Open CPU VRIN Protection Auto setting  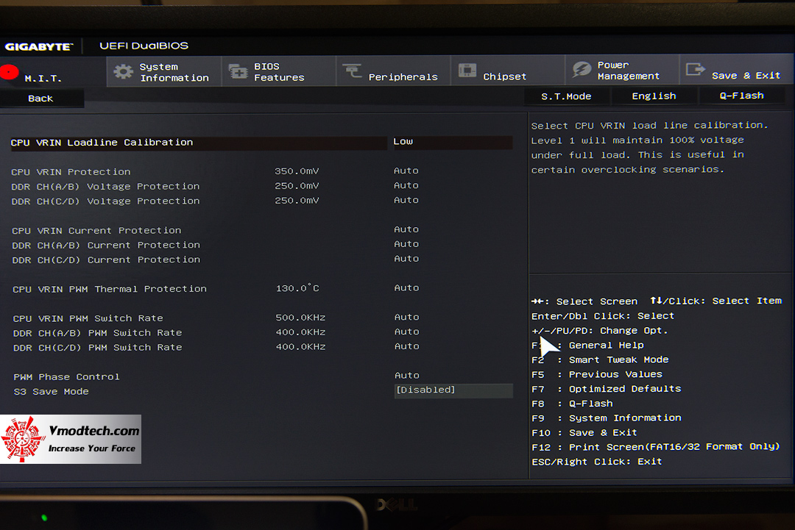406,171
